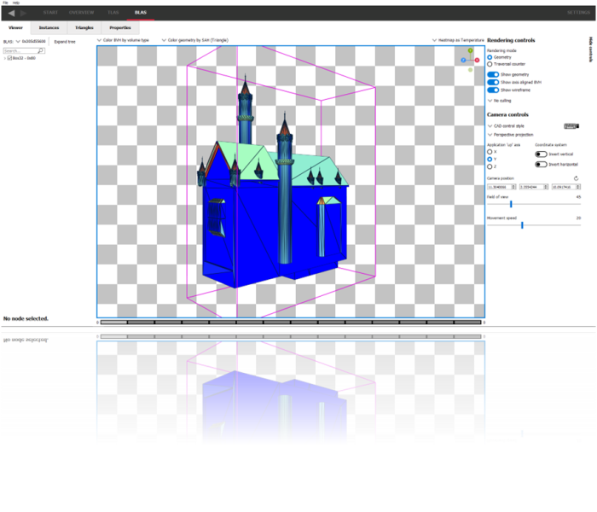Image resolution: width=597 pixels, height=512 pixels.
Task: Open the Heatmap as Temperature dropdown
Action: point(458,40)
